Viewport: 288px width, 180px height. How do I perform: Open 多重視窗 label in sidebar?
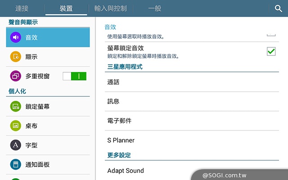(x=37, y=76)
